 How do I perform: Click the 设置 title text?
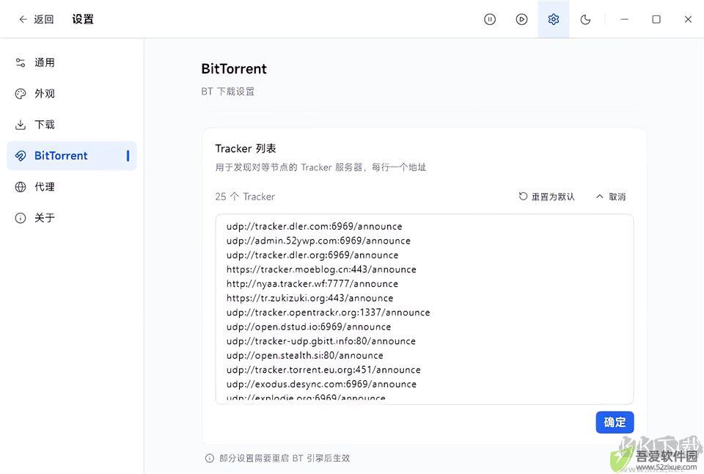[x=83, y=19]
